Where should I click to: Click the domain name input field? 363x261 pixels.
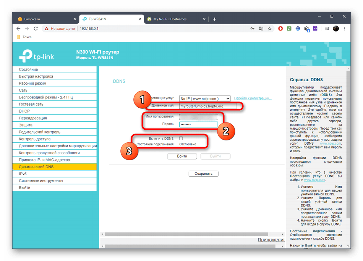click(x=208, y=106)
